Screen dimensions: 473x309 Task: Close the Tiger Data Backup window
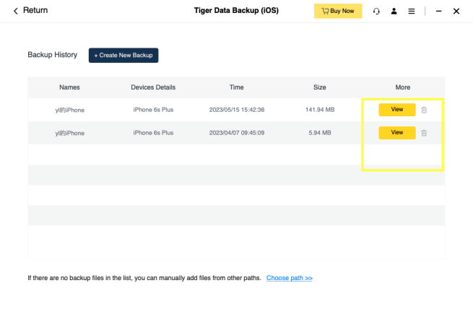(456, 12)
